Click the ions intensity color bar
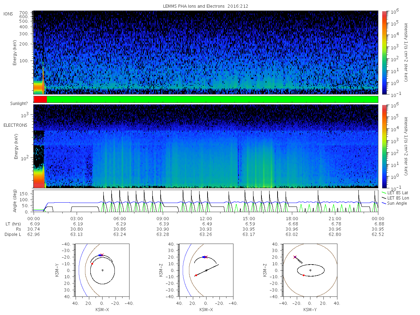 click(384, 52)
